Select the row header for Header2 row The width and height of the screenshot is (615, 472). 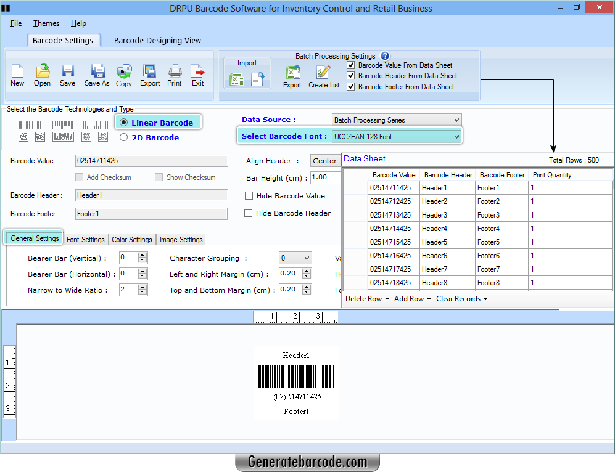point(355,201)
